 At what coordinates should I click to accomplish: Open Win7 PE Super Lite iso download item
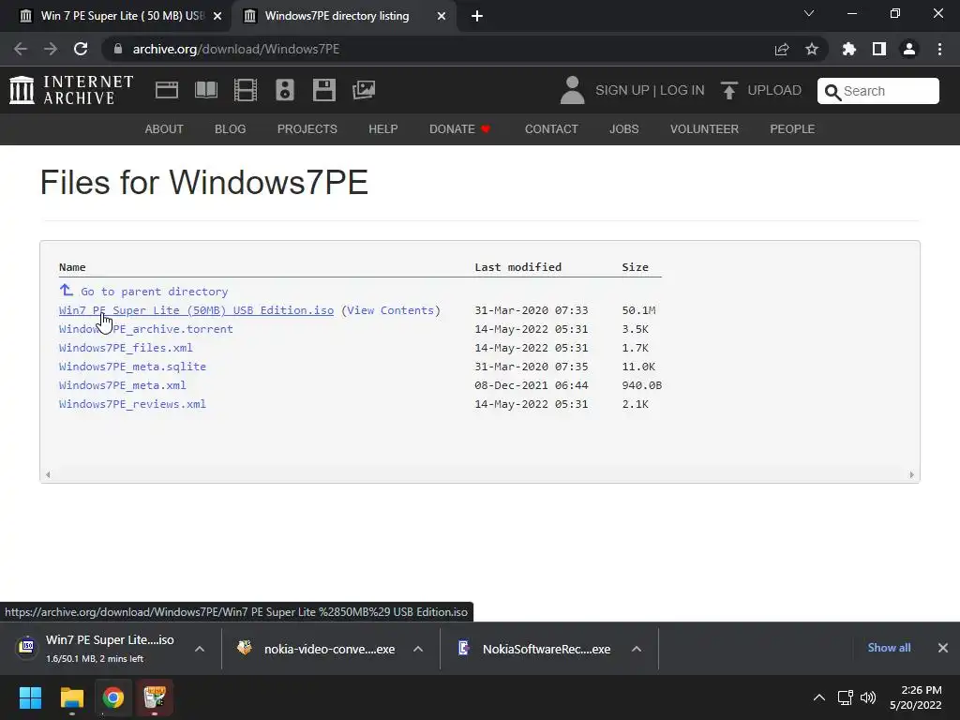pyautogui.click(x=97, y=649)
